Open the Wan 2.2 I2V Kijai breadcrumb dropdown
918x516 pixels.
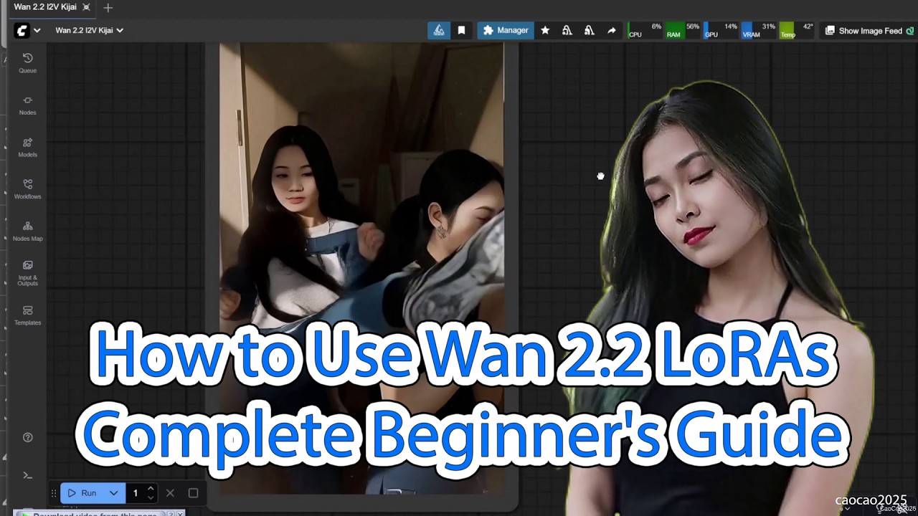click(x=90, y=30)
